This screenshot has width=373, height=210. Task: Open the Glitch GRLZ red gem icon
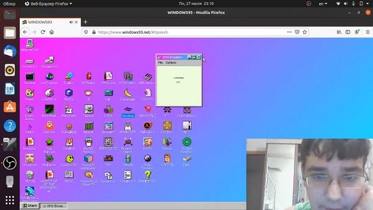[x=147, y=109]
